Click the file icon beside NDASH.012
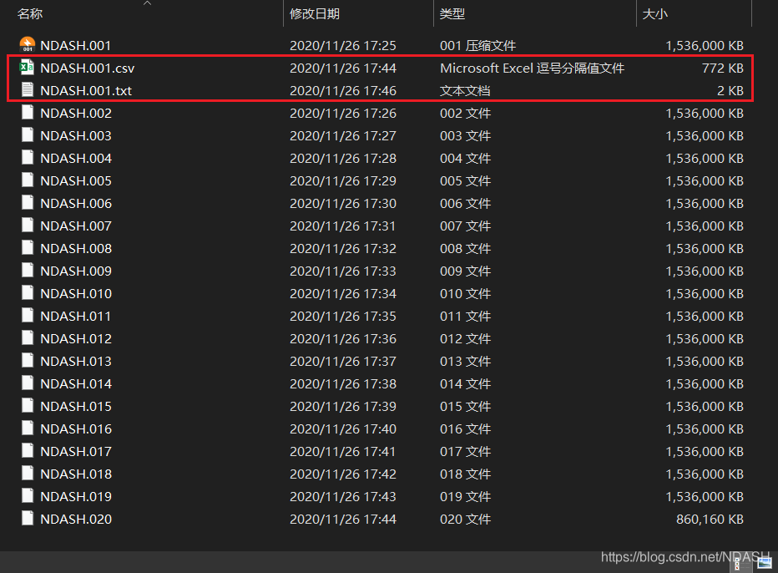The image size is (778, 573). click(28, 338)
